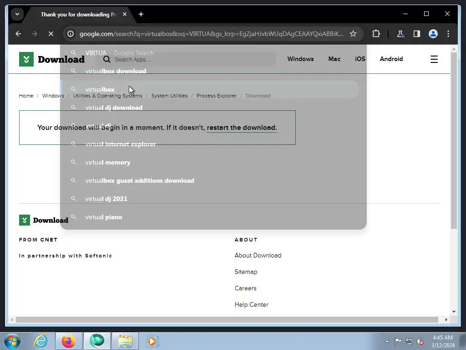Stop loading the page with the X button
Screen dimensions: 466x350
click(51, 34)
